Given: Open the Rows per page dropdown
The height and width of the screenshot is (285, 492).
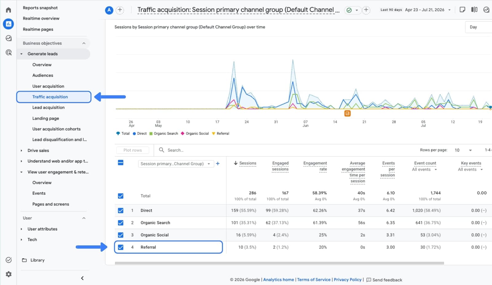Looking at the screenshot, I should coord(463,150).
